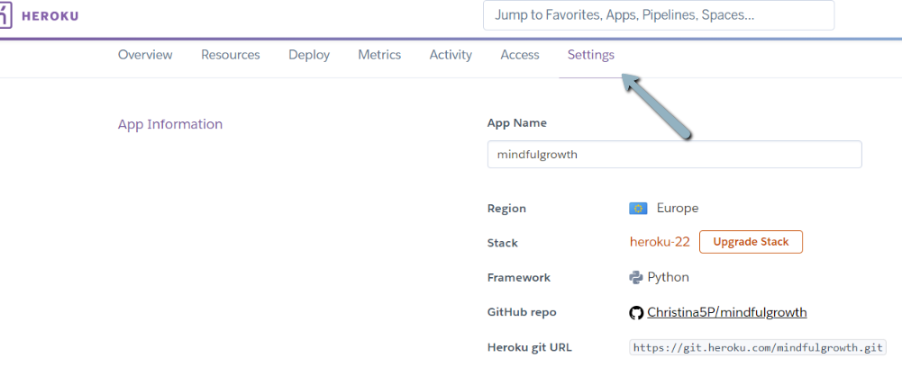Click the Region label
The image size is (902, 367).
(x=506, y=209)
